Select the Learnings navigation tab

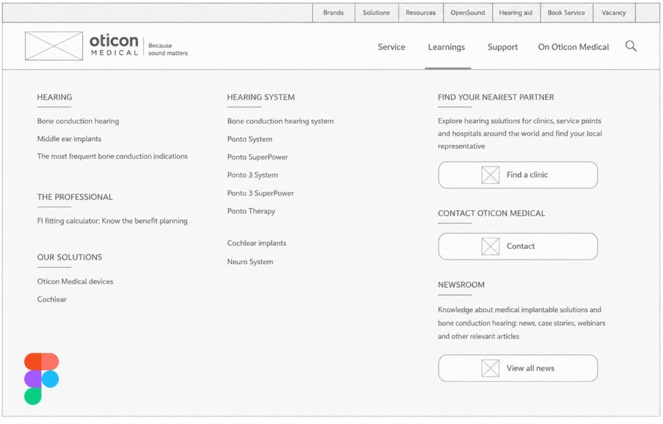[447, 47]
